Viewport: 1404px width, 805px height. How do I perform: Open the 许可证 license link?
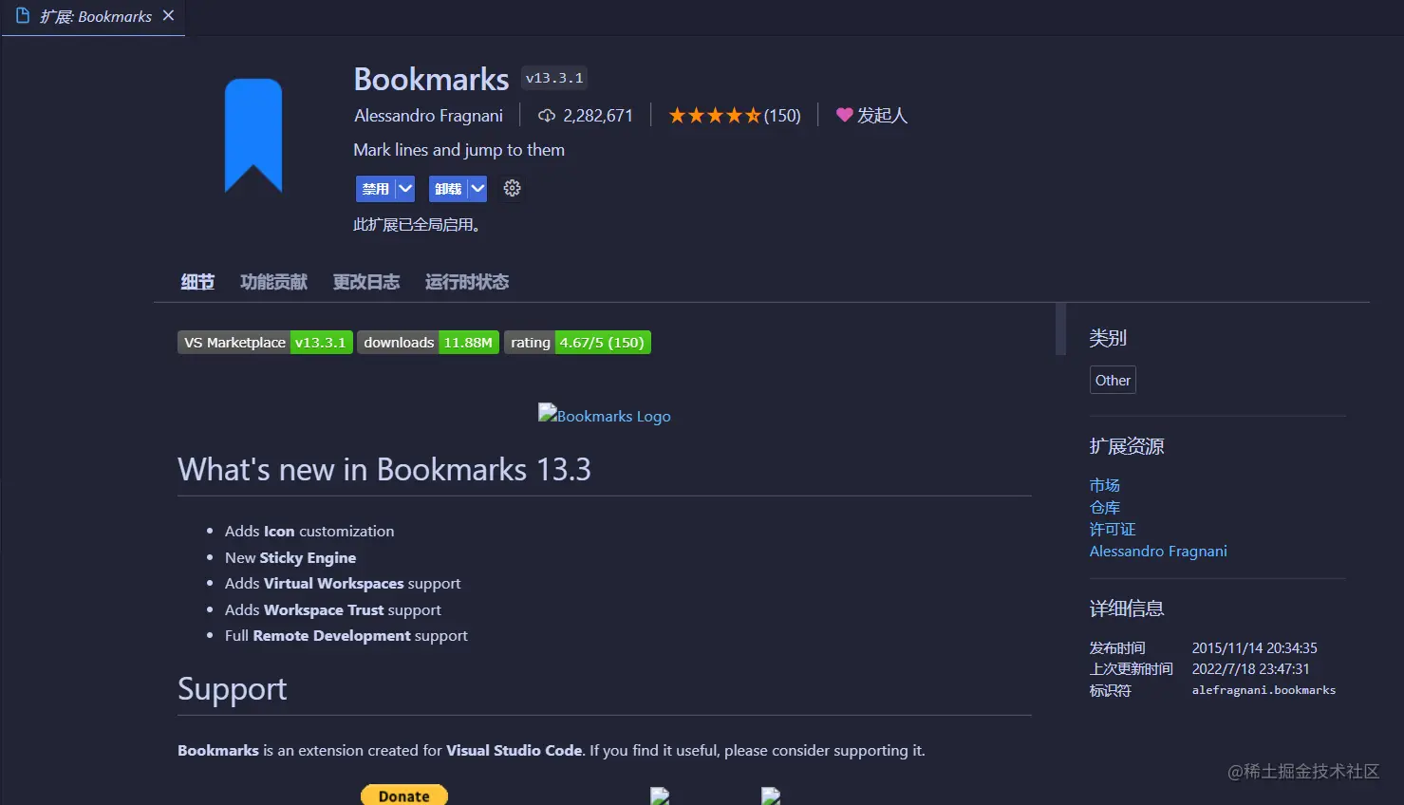pos(1113,529)
